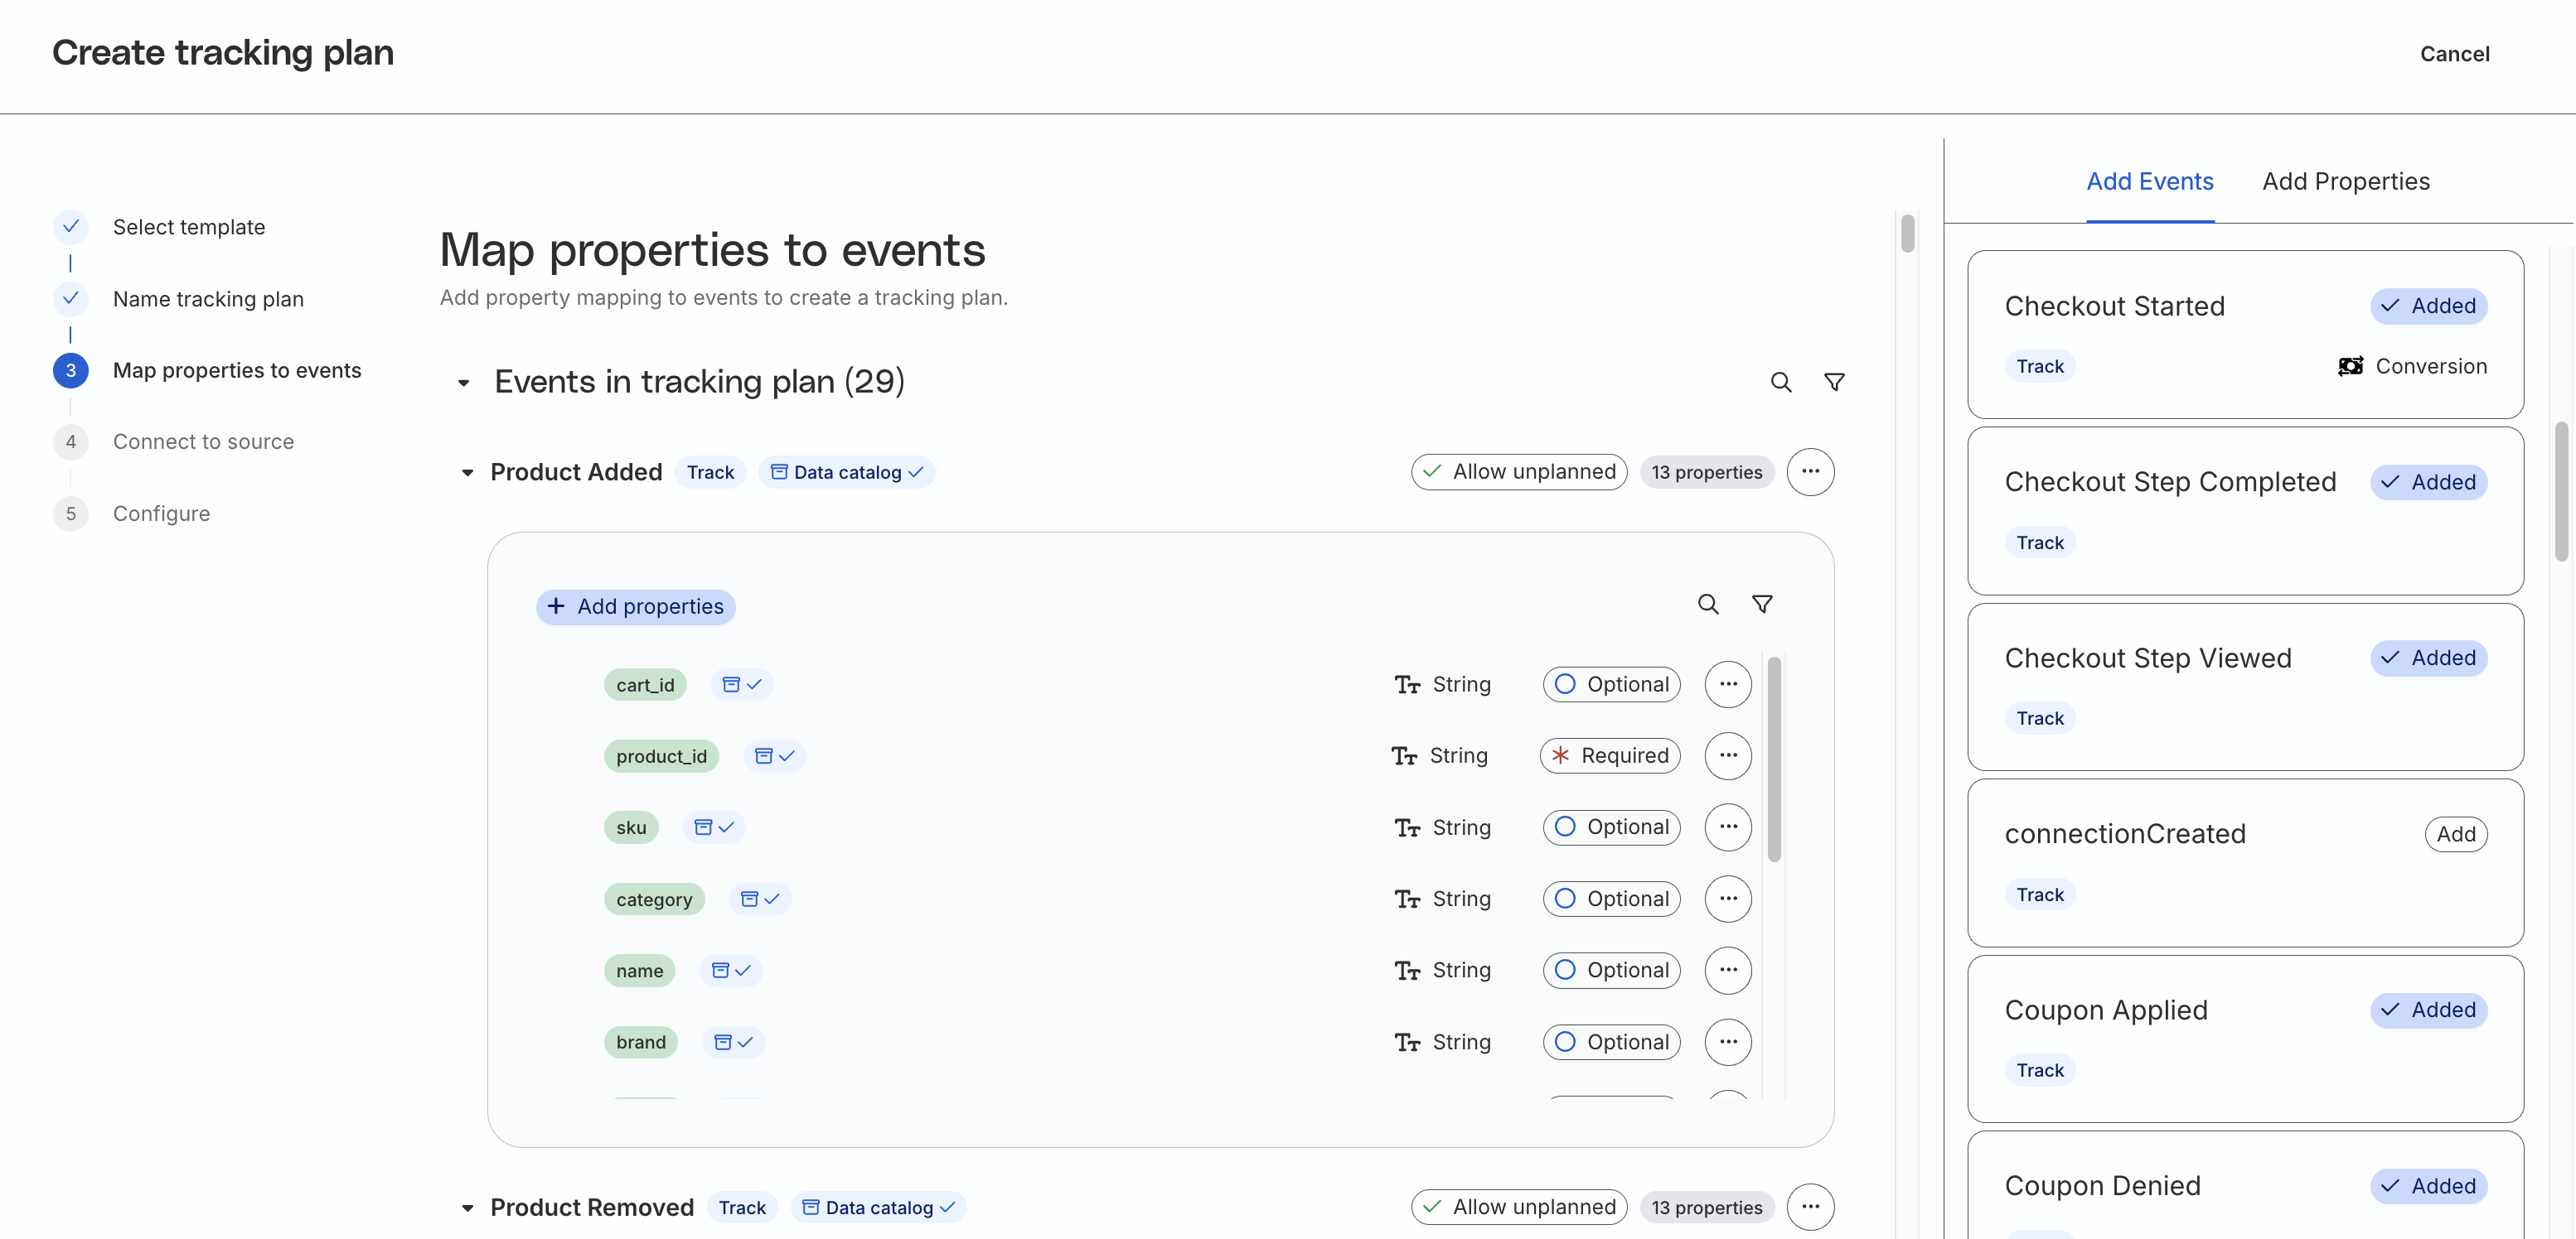The width and height of the screenshot is (2576, 1239).
Task: Toggle Allow unplanned for Product Added
Action: 1519,471
